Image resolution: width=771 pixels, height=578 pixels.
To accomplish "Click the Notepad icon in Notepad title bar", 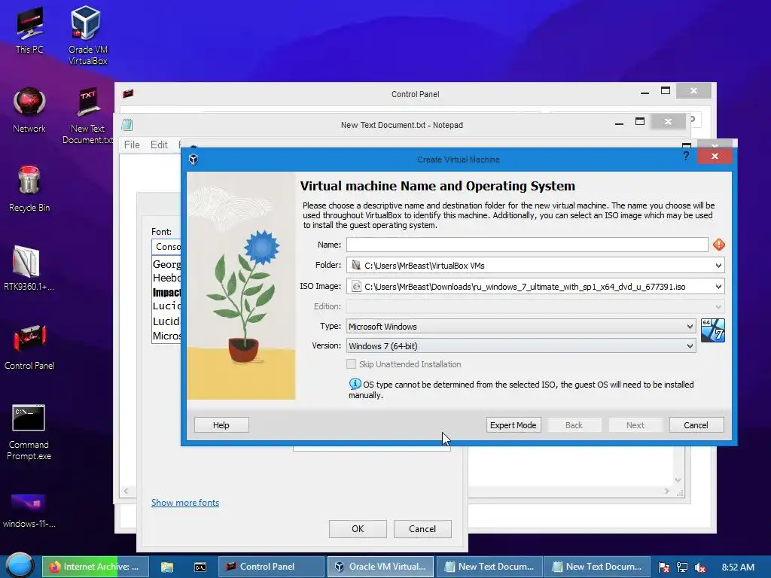I will pos(126,125).
